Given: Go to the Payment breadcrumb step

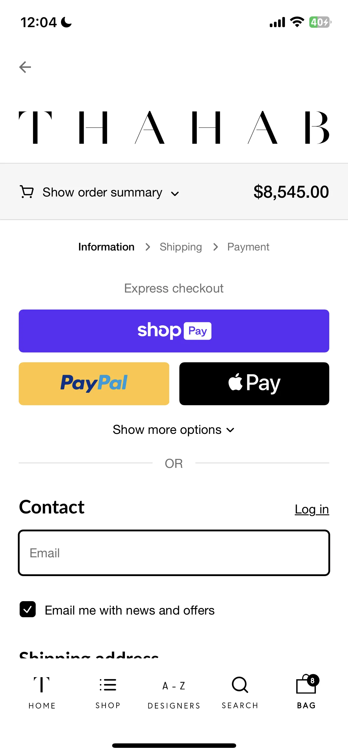Looking at the screenshot, I should click(248, 247).
